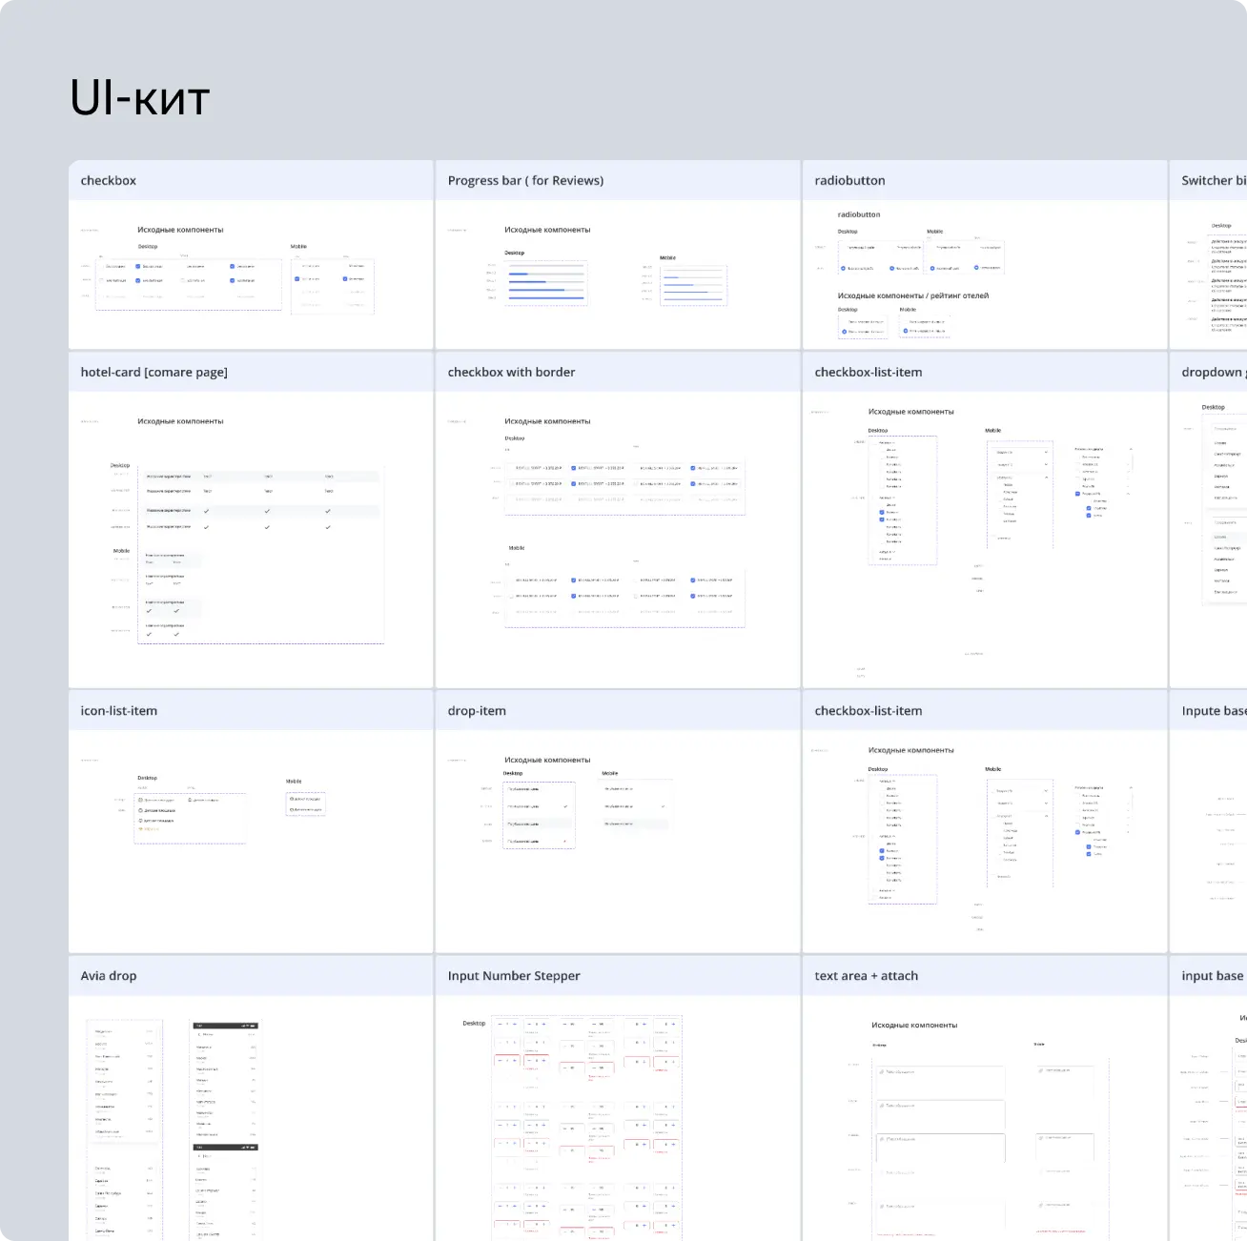This screenshot has height=1241, width=1247.
Task: Click the Avia drop panel title
Action: pos(109,976)
